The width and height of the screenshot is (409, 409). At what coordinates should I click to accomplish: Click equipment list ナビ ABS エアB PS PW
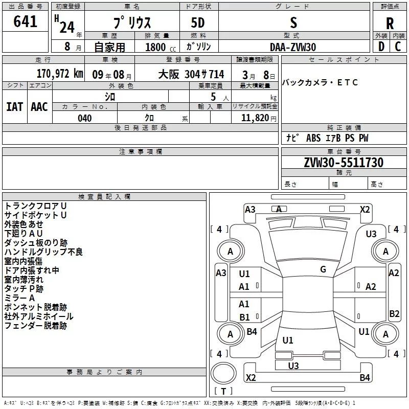pos(327,138)
